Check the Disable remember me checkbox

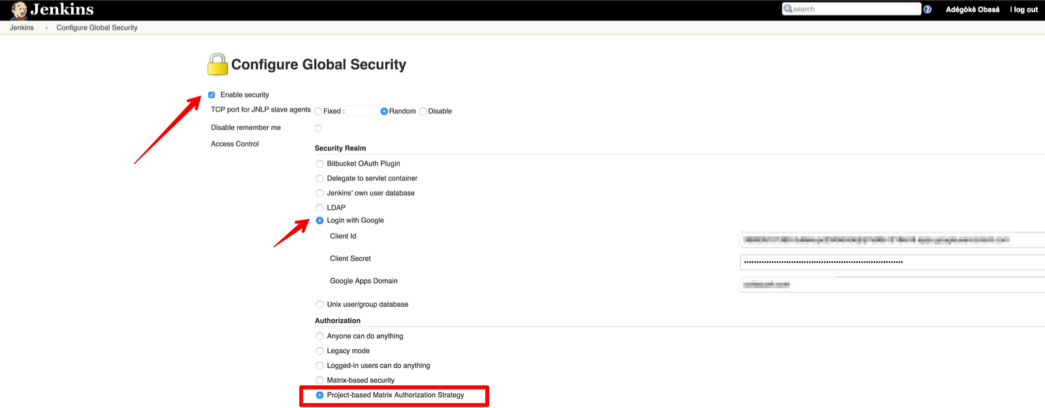coord(318,128)
